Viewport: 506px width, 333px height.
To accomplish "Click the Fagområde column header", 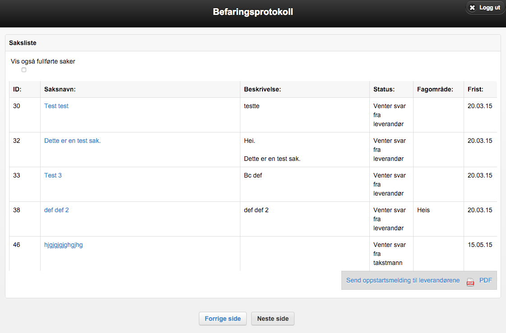I will click(x=435, y=89).
